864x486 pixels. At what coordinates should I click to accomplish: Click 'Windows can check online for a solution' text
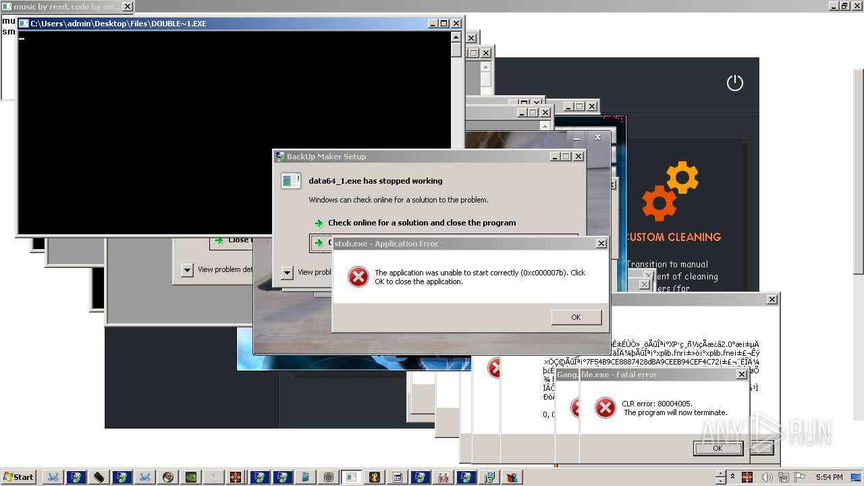(x=398, y=200)
